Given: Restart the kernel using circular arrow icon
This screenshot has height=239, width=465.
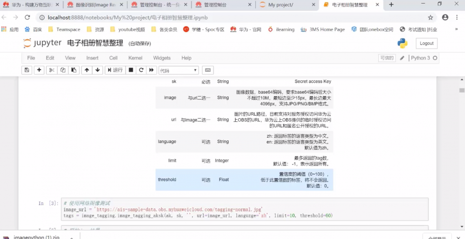Looking at the screenshot, I should (141, 70).
